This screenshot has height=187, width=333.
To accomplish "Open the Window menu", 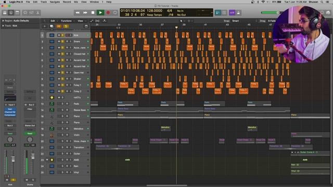I will pos(94,2).
